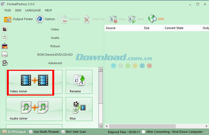Toggle Use Multi-Threads checkbox
The image size is (209, 135).
(31, 132)
